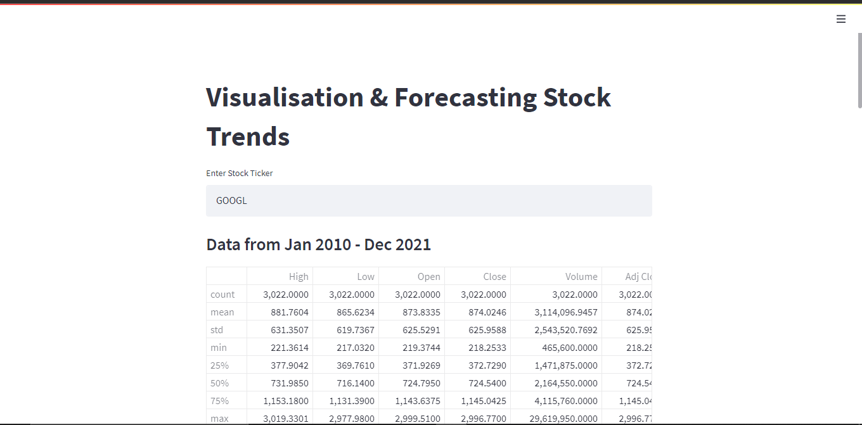Click the count row label in the statistics table
The height and width of the screenshot is (425, 862).
coord(222,294)
